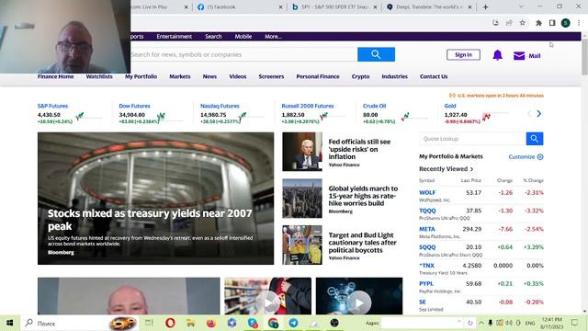Image resolution: width=588 pixels, height=331 pixels.
Task: Open the browser Extensions puzzle icon
Action: click(x=539, y=23)
